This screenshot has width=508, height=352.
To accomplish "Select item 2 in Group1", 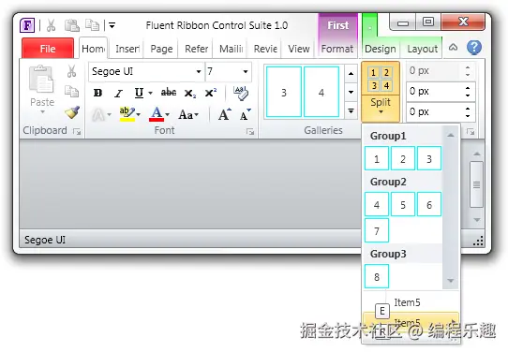I will (x=403, y=158).
